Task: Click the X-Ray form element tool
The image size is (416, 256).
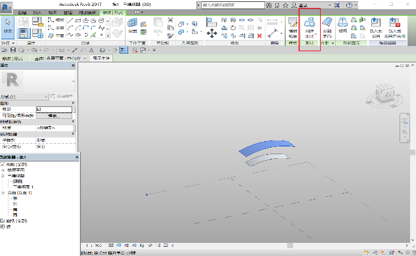Action: [x=342, y=26]
